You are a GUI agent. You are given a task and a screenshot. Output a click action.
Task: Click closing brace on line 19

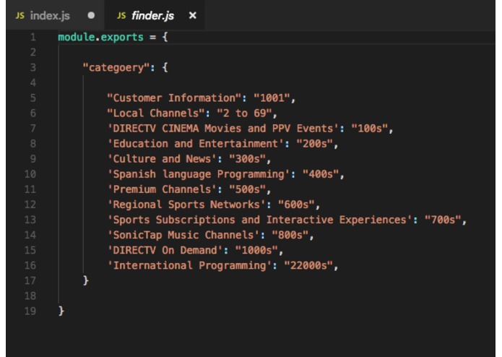[61, 311]
